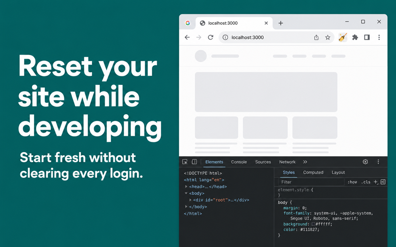
Task: View site information icon beside the URL
Action: tap(226, 37)
